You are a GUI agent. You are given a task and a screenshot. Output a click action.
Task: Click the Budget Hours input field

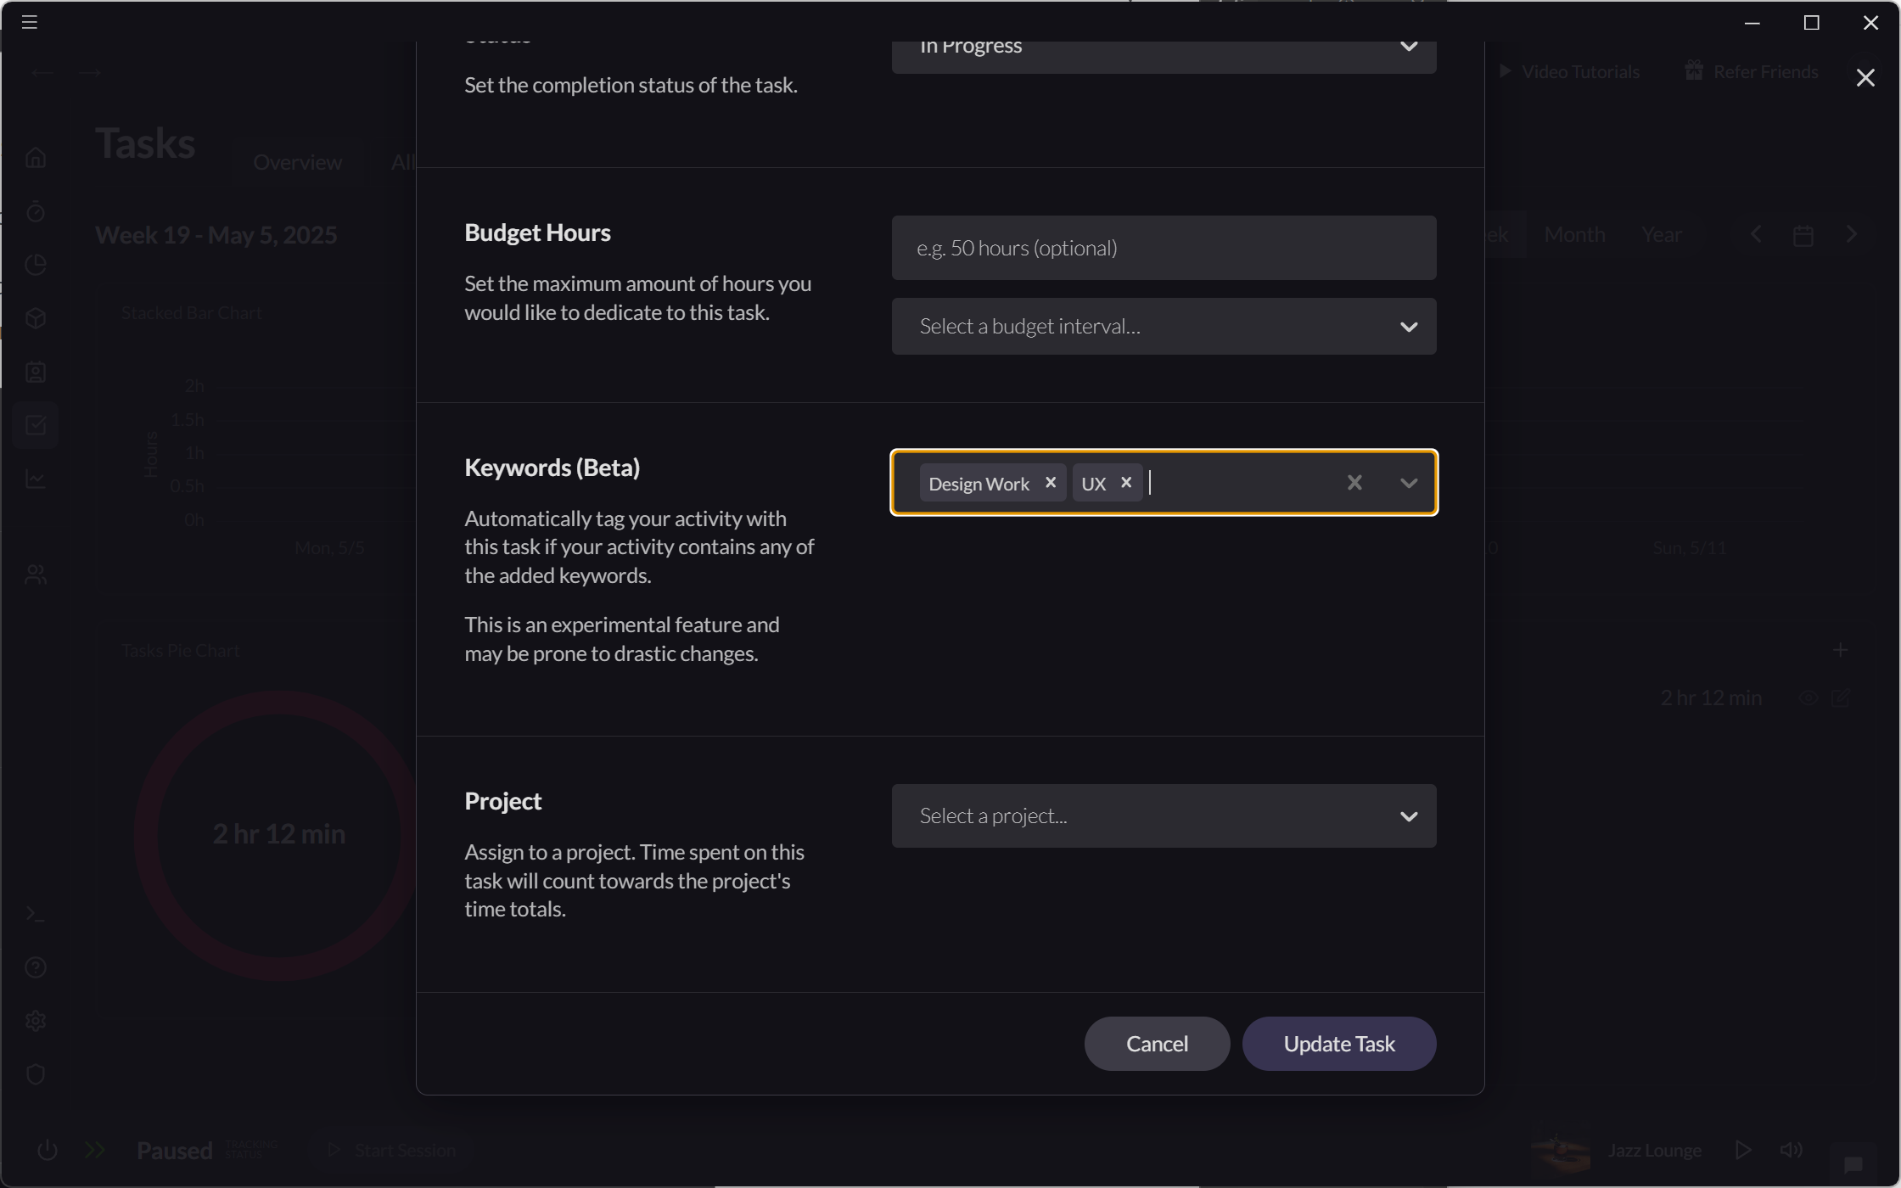(1163, 248)
